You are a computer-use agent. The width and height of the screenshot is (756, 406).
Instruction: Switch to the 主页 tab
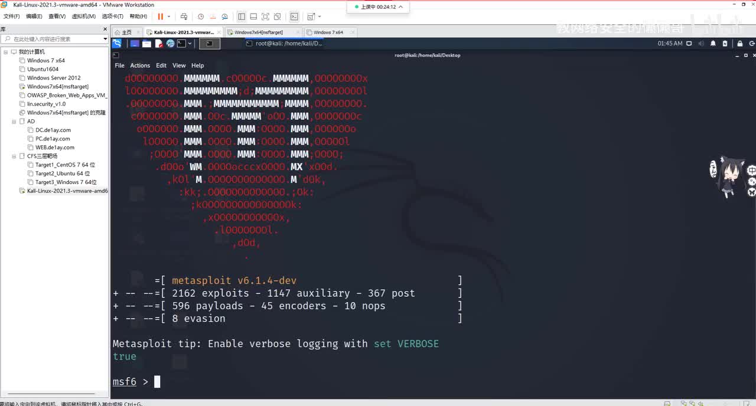point(126,32)
